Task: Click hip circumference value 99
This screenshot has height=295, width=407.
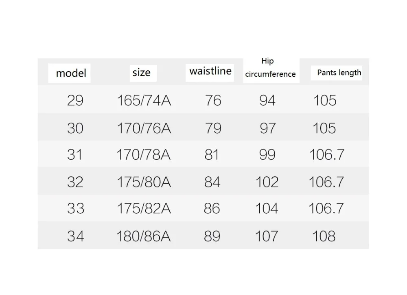Action: click(267, 154)
